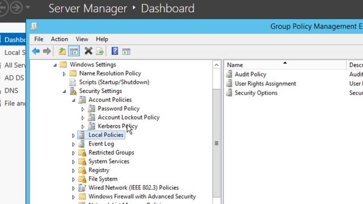Click the Forward arrow toolbar icon
The width and height of the screenshot is (363, 204).
[x=47, y=51]
